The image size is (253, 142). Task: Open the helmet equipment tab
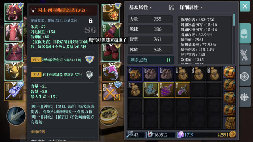245,33
